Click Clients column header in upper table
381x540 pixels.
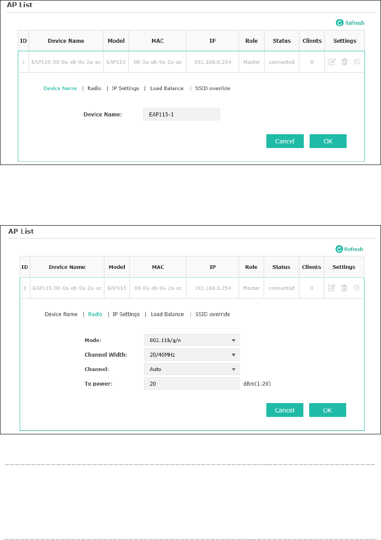[312, 41]
